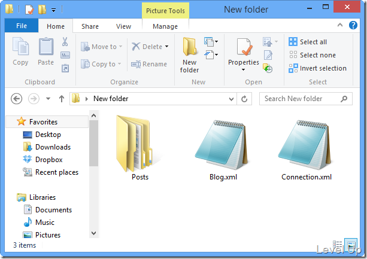
Task: Open the Move to dropdown
Action: pyautogui.click(x=101, y=47)
